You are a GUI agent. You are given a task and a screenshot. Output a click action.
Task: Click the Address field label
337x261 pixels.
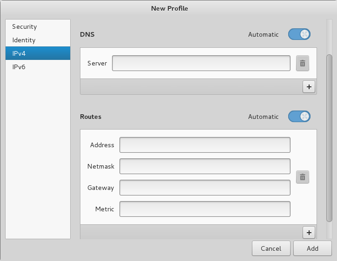tap(102, 145)
